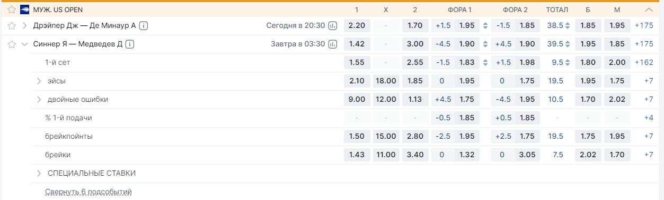
Task: Expand the эйсы sub-event
Action: [x=39, y=81]
